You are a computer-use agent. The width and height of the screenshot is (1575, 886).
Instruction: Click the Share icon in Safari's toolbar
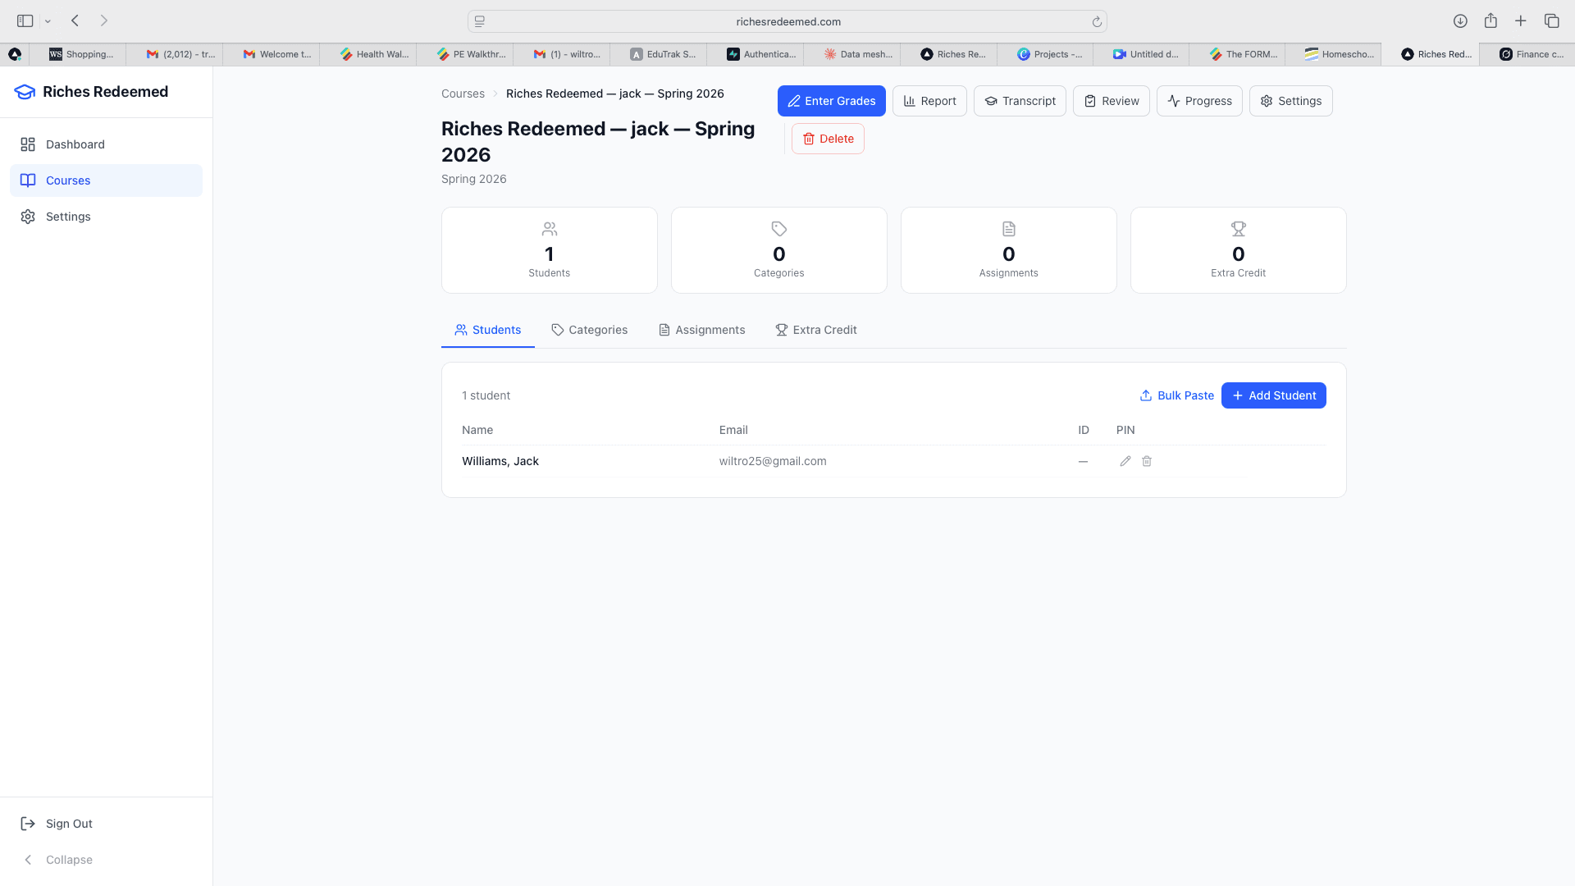[x=1490, y=21]
